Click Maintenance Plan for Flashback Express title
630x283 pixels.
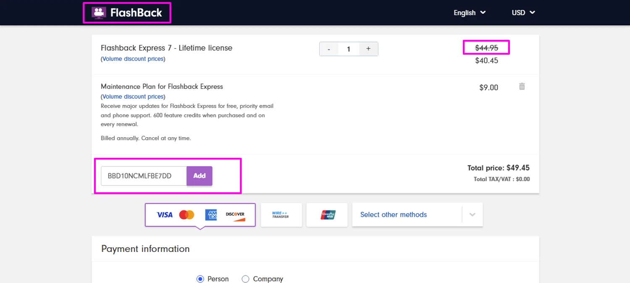pyautogui.click(x=162, y=86)
